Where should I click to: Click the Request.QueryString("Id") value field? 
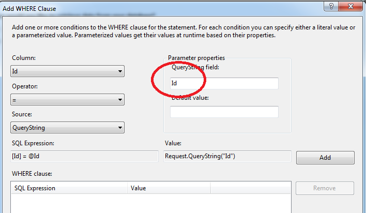pos(226,156)
